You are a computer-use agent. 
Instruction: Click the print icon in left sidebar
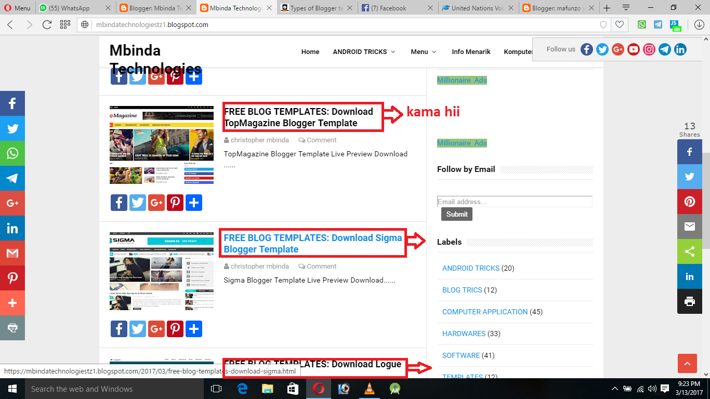(x=12, y=328)
